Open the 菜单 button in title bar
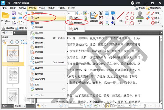This screenshot has width=164, height=110. point(136,3)
